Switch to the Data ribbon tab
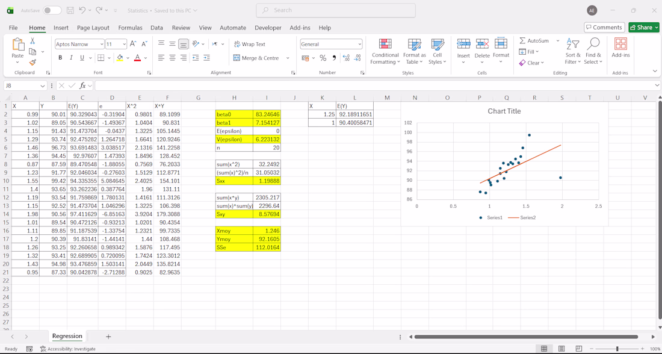The image size is (662, 354). [x=156, y=28]
